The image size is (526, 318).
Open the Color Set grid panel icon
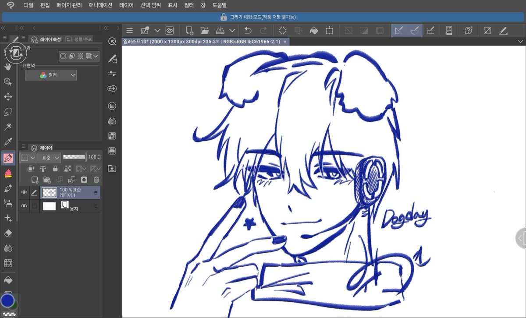pyautogui.click(x=112, y=136)
